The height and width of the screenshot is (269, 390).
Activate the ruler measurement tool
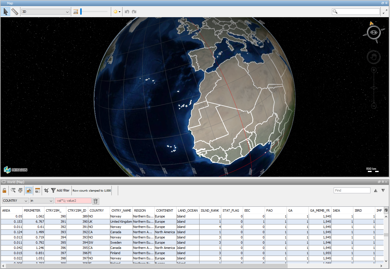click(x=15, y=12)
